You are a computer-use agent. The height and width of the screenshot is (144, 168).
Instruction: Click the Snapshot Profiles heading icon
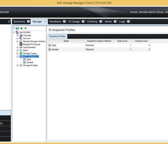point(50,30)
